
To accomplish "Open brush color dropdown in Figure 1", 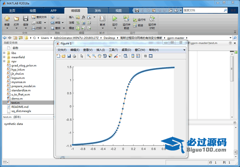I will (120, 56).
